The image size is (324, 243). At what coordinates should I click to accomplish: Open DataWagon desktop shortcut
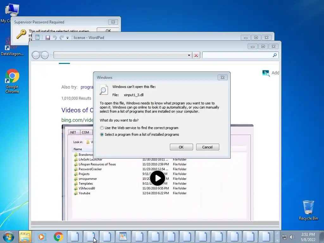pyautogui.click(x=12, y=47)
